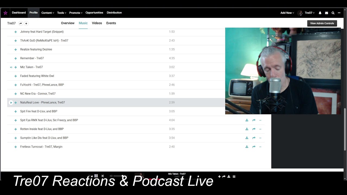The height and width of the screenshot is (195, 347).
Task: Click the plus button beside Tre07 name
Action: (x=26, y=23)
